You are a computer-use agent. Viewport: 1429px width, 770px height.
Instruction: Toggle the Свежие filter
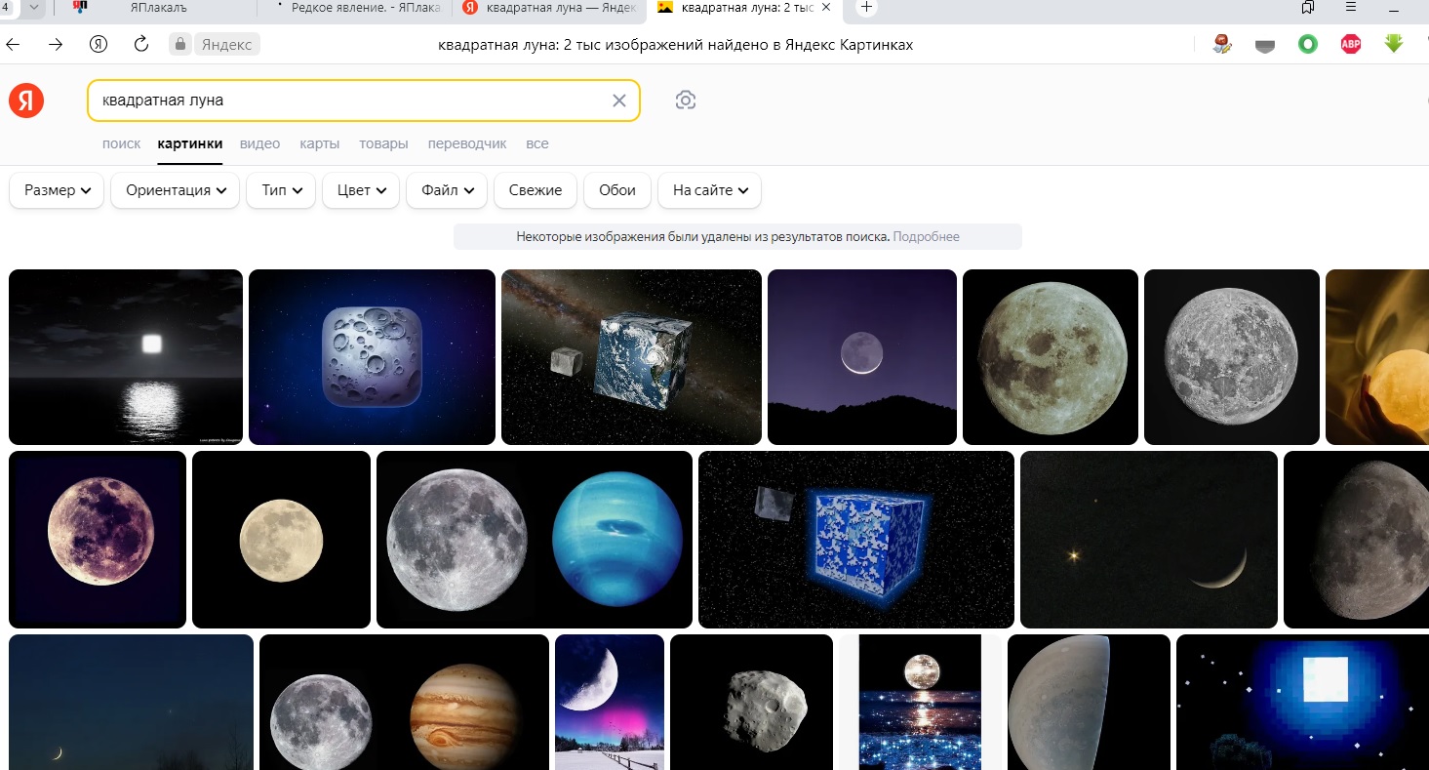pos(536,190)
